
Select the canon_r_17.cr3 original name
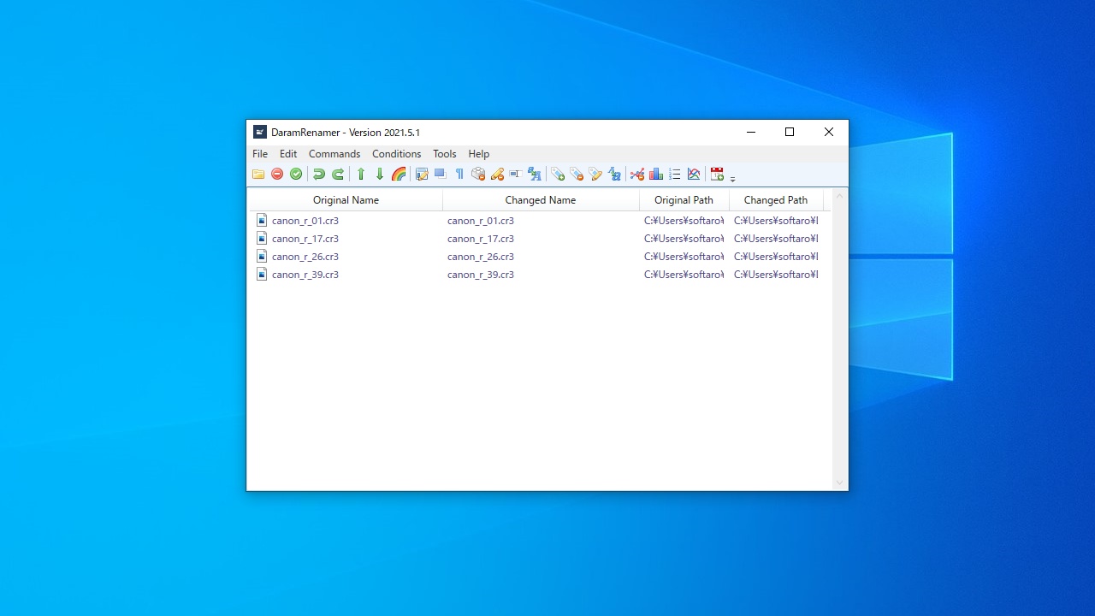(x=305, y=239)
